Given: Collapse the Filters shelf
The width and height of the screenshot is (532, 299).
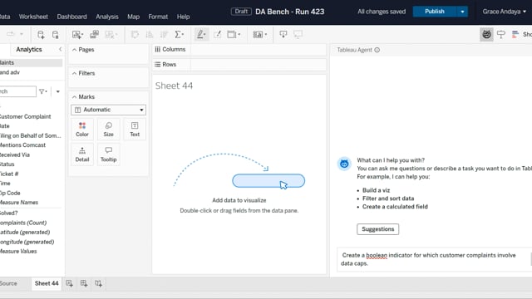Looking at the screenshot, I should click(74, 73).
